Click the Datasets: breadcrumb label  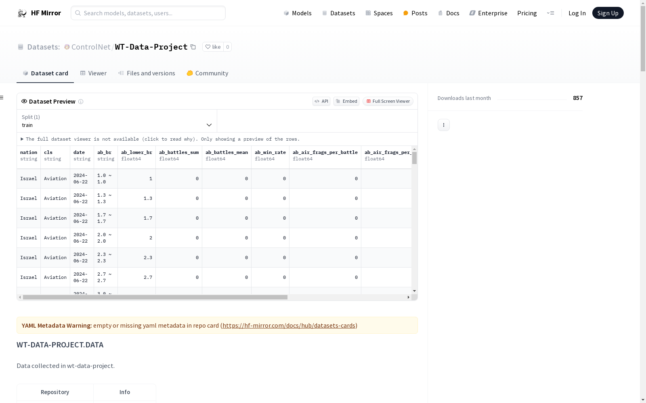click(44, 47)
